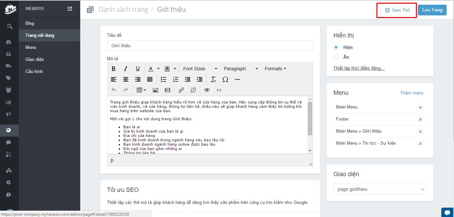Select the Ẩn radio button
Screen dimensions: 454x217
click(336, 57)
